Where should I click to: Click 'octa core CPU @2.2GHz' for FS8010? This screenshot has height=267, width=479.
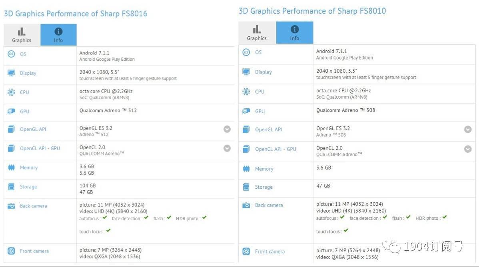click(343, 91)
